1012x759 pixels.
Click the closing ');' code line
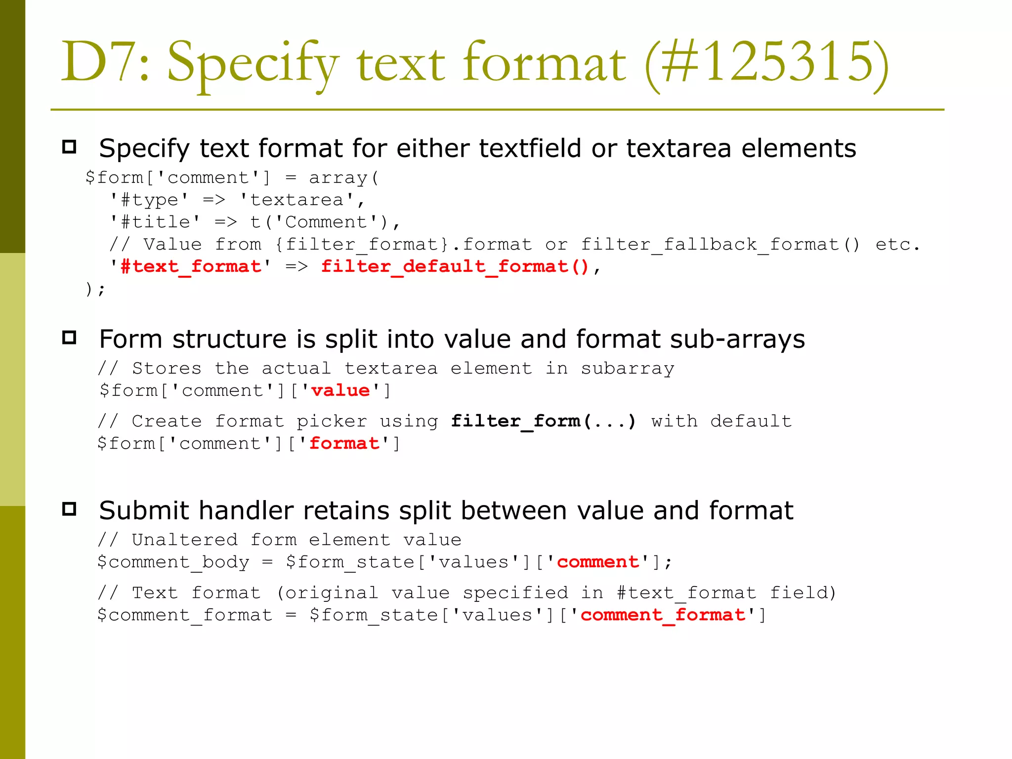coord(95,289)
